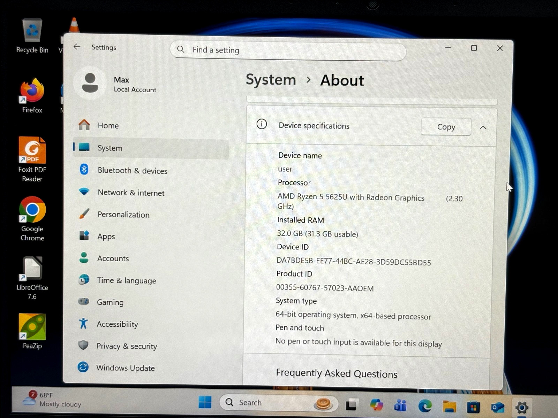Click the taskbar Search box
The width and height of the screenshot is (558, 418).
(x=278, y=403)
